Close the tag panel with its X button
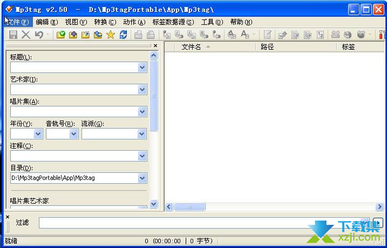This screenshot has width=387, height=248. (155, 45)
